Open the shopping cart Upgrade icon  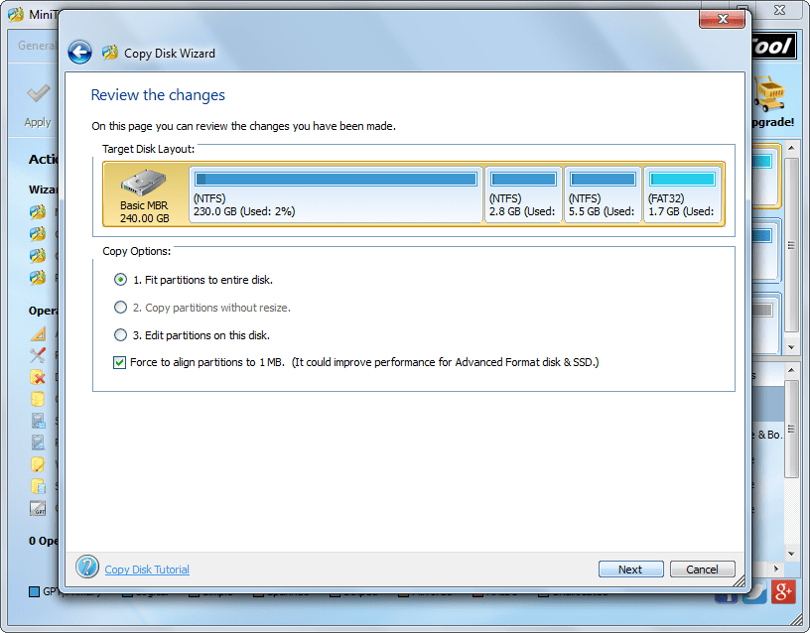(x=769, y=93)
